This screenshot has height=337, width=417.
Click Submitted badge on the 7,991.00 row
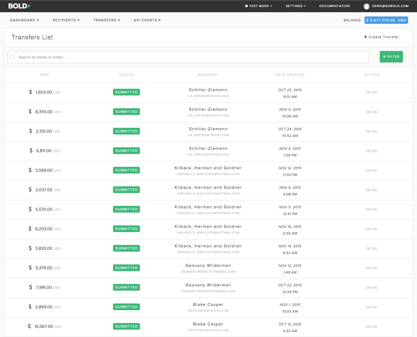pyautogui.click(x=126, y=287)
